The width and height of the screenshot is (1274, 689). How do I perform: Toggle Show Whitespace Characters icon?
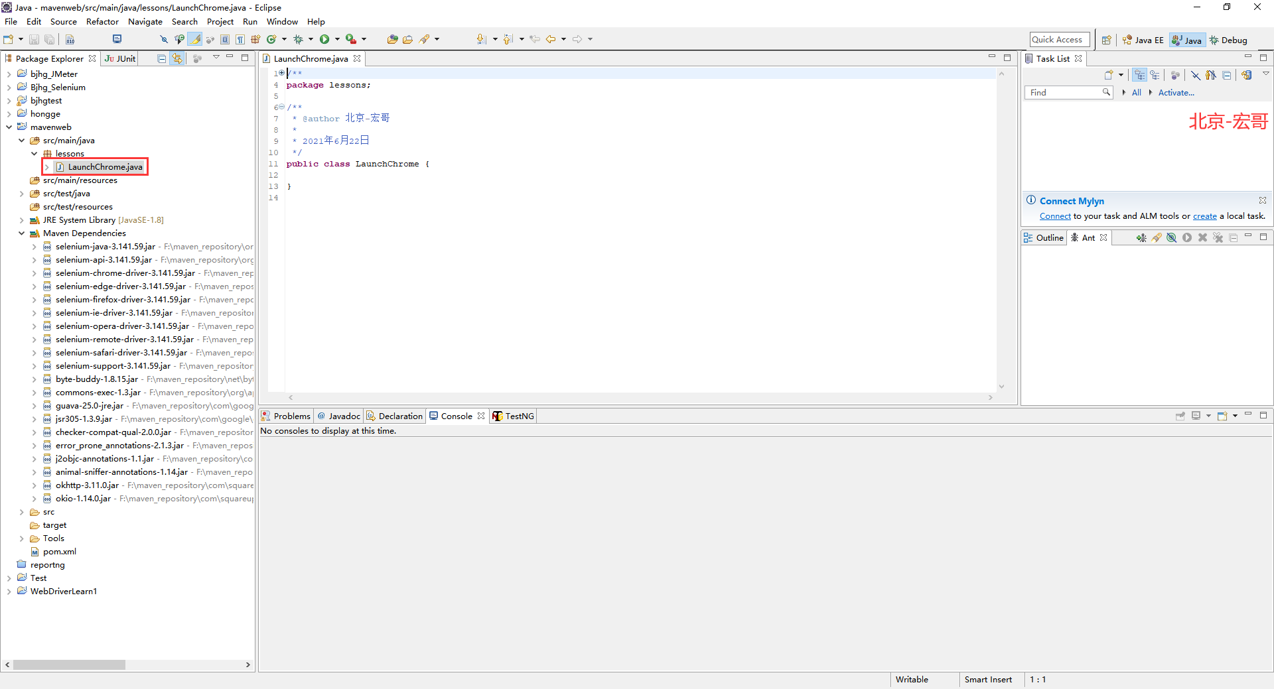240,39
